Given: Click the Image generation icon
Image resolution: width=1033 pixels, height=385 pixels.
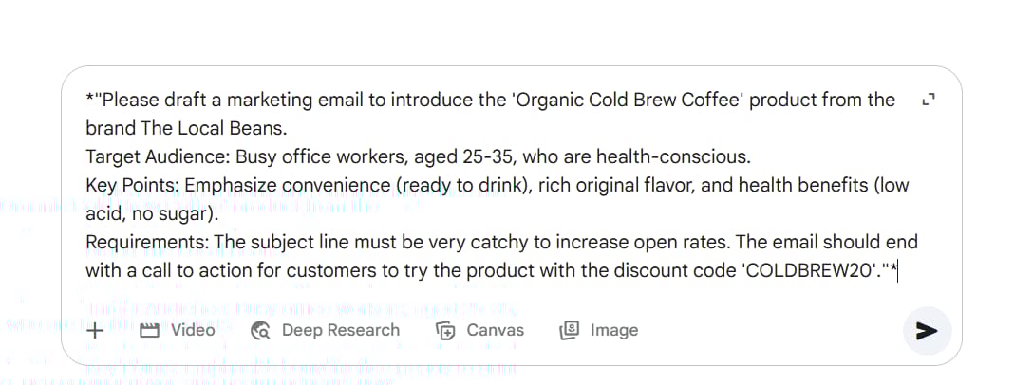Looking at the screenshot, I should tap(570, 330).
